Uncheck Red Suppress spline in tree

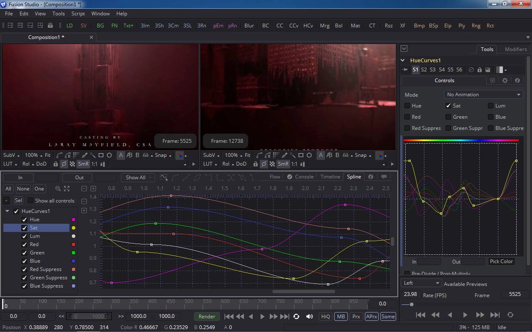[25, 269]
